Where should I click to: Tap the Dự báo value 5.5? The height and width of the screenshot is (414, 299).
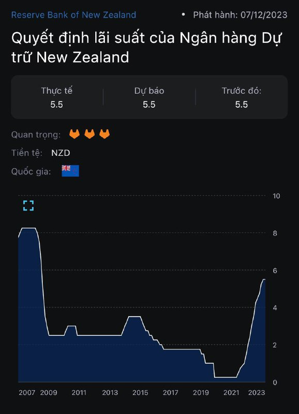click(x=149, y=105)
